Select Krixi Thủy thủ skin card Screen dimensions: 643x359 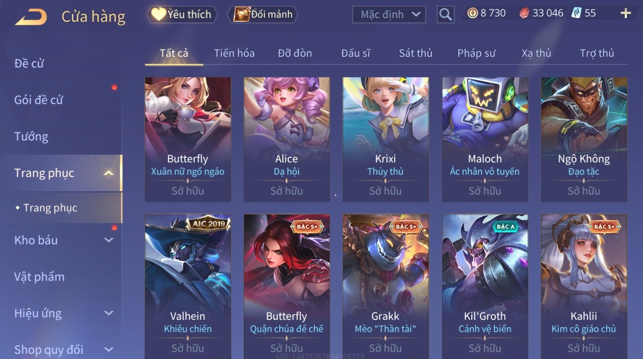[x=385, y=139]
